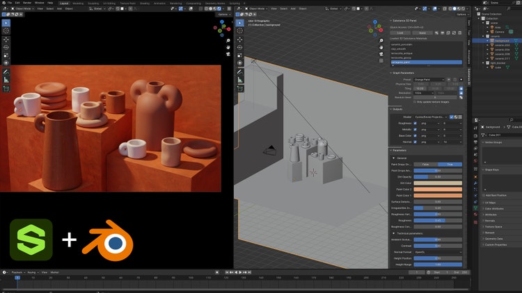Switch to the Sculpting workspace tab

[93, 3]
